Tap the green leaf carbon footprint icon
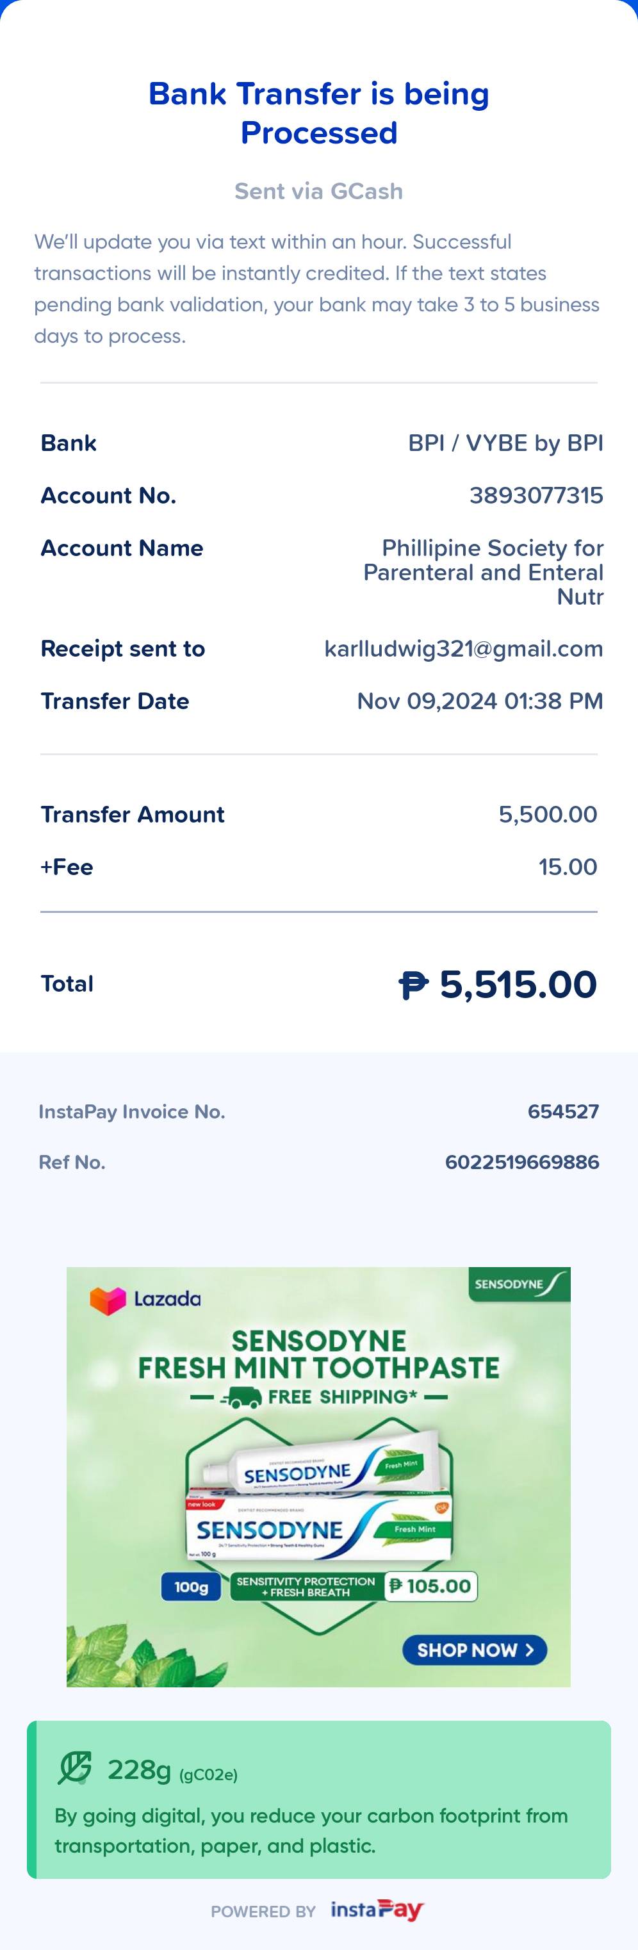 tap(75, 1768)
